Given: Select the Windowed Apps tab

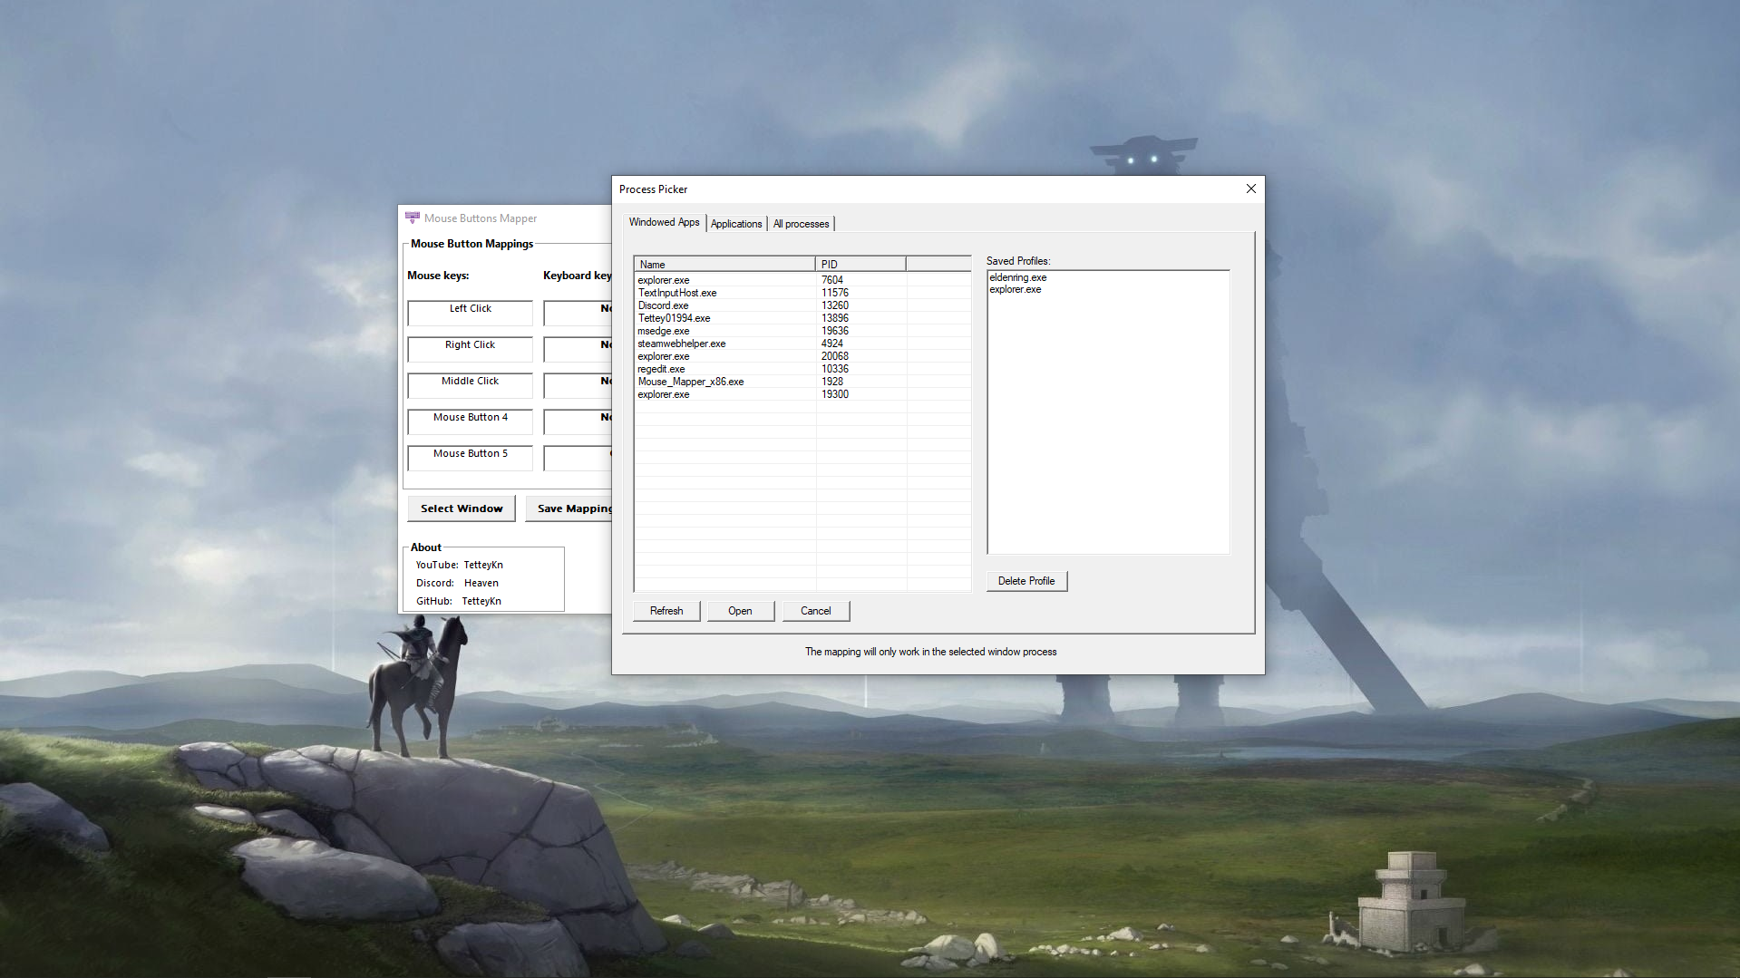Looking at the screenshot, I should tap(663, 222).
